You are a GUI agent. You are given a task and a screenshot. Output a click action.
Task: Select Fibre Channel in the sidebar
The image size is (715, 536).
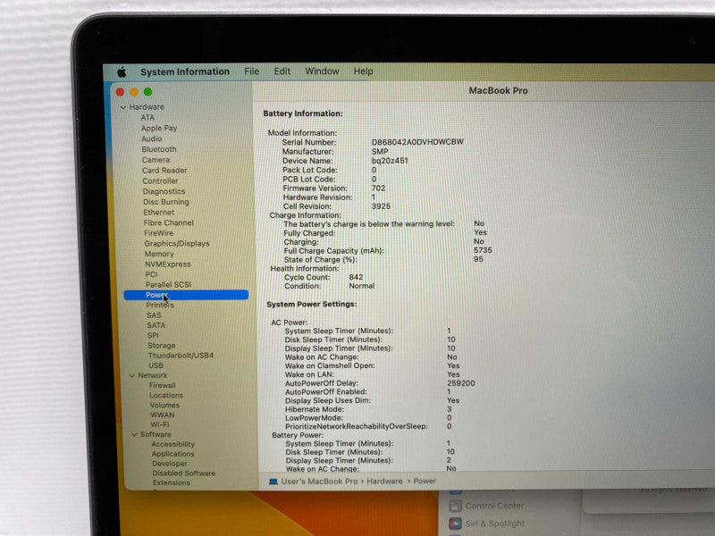pyautogui.click(x=168, y=222)
